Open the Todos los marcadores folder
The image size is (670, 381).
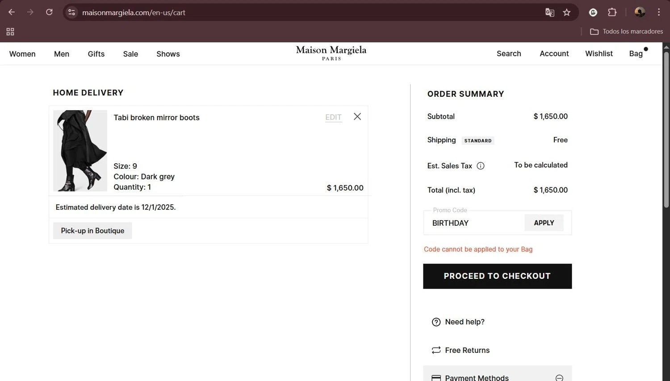tap(626, 31)
